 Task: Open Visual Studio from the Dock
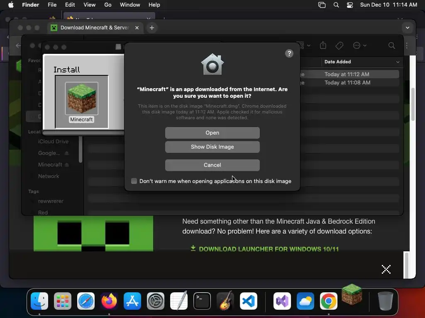[282, 301]
